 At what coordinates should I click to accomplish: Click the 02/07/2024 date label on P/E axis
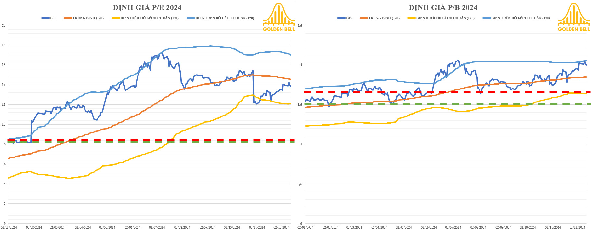pyautogui.click(x=157, y=228)
